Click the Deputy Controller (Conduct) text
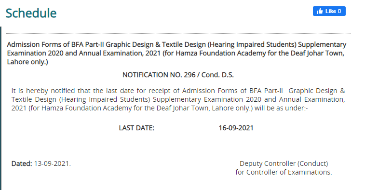392x190 pixels. 284,163
